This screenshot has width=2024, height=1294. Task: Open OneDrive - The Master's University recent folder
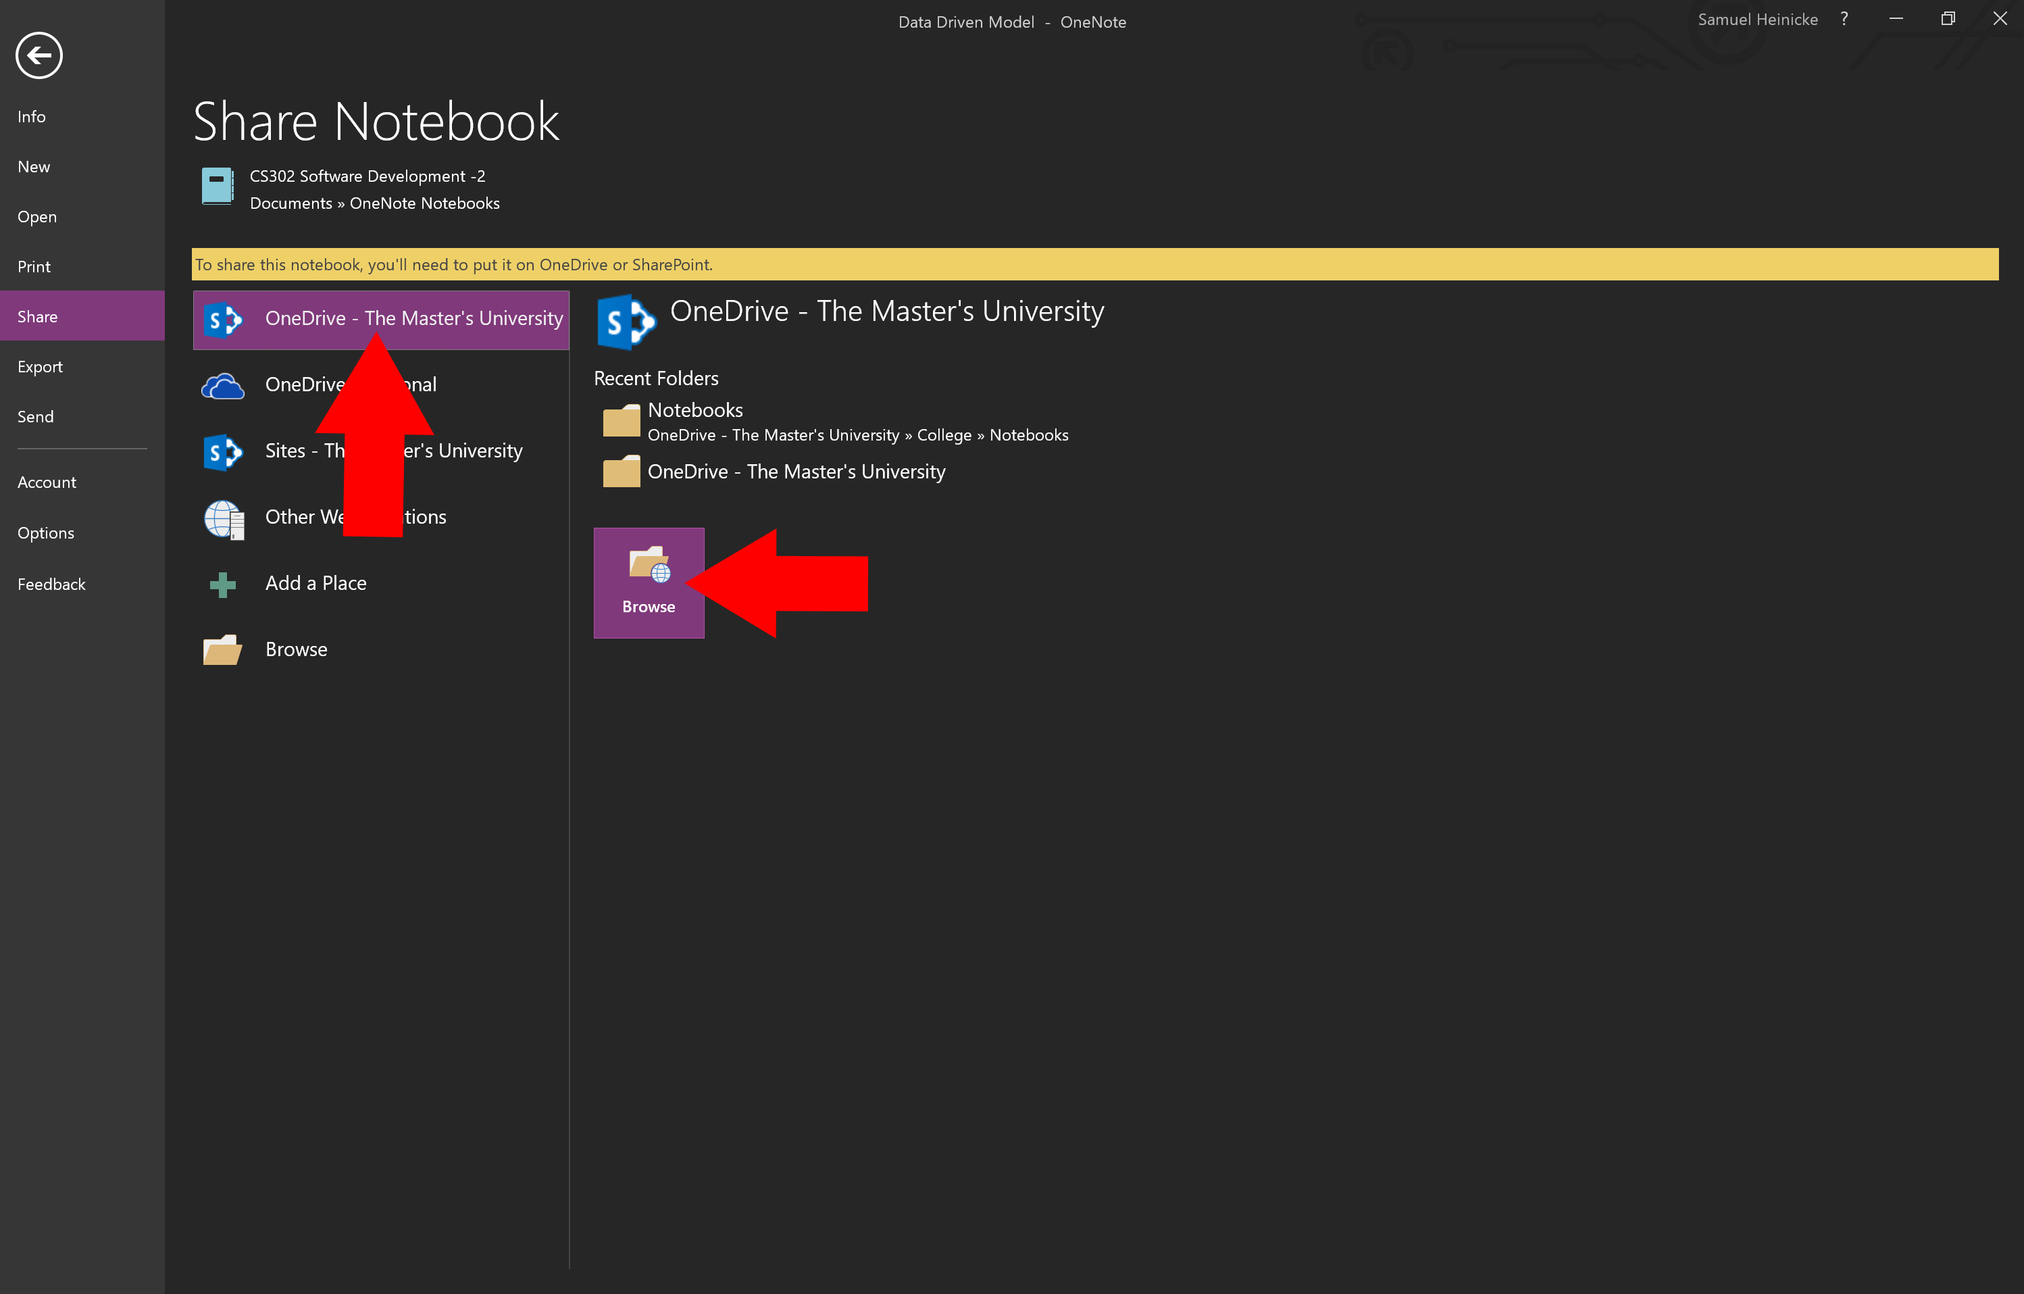pos(796,472)
